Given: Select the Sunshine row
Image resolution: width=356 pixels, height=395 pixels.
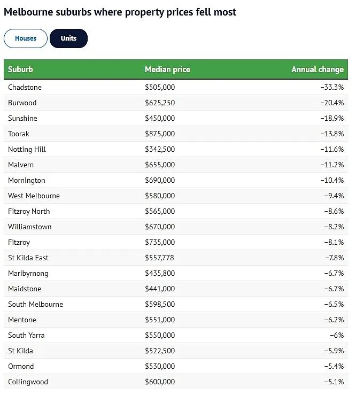Looking at the screenshot, I should (x=22, y=118).
